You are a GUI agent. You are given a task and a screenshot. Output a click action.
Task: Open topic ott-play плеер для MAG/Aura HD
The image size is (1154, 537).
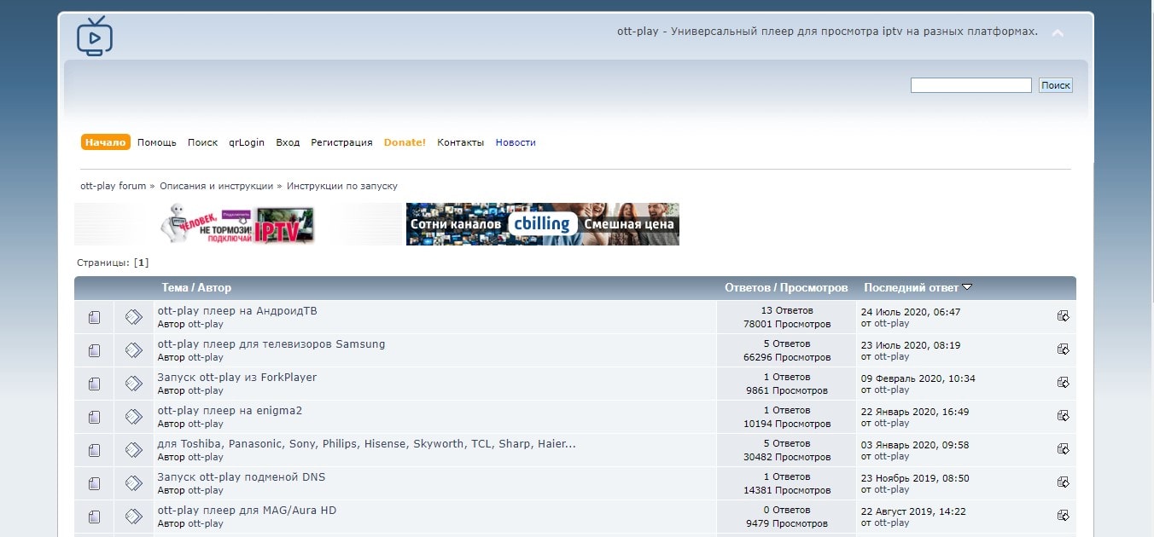tap(247, 511)
